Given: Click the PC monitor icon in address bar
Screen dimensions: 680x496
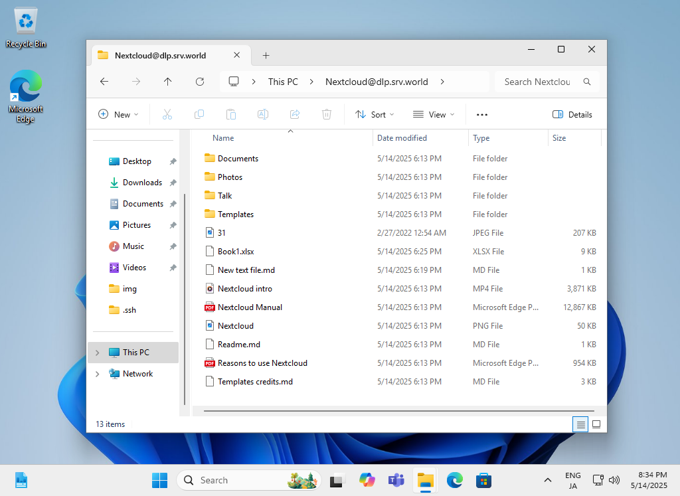Looking at the screenshot, I should click(x=234, y=82).
